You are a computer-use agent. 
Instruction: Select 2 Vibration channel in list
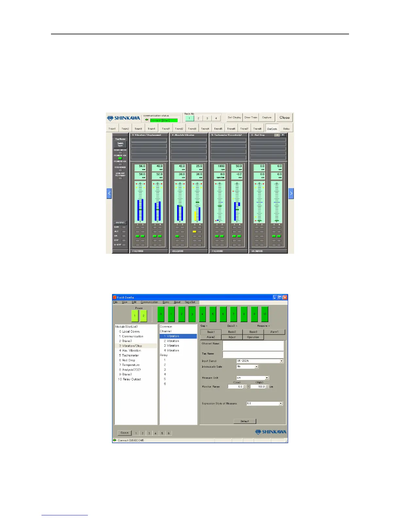click(172, 341)
